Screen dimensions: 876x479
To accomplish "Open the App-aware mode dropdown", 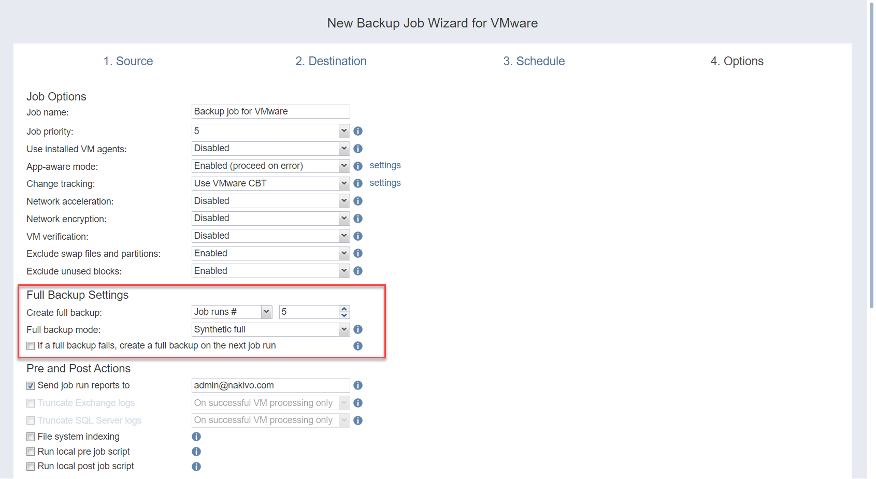I will [344, 166].
